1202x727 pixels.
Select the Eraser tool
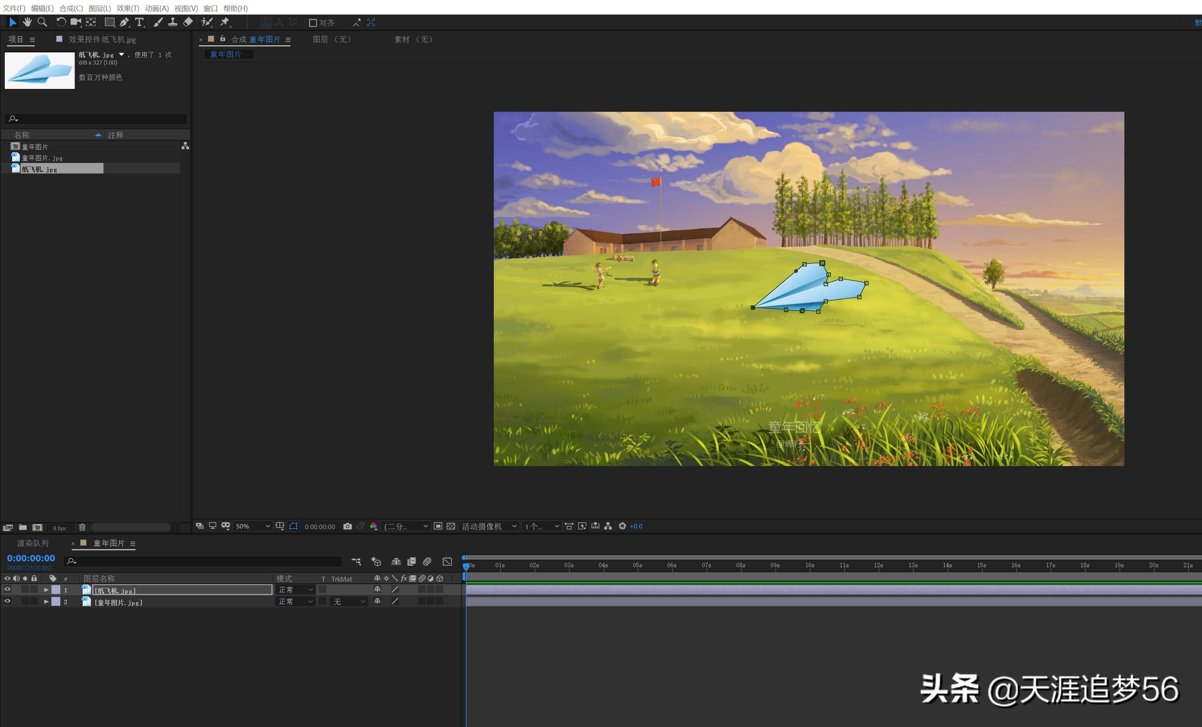[188, 22]
